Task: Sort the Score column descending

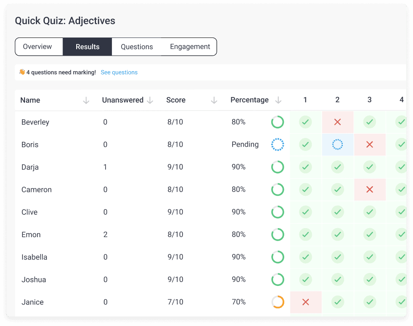Action: coord(214,100)
